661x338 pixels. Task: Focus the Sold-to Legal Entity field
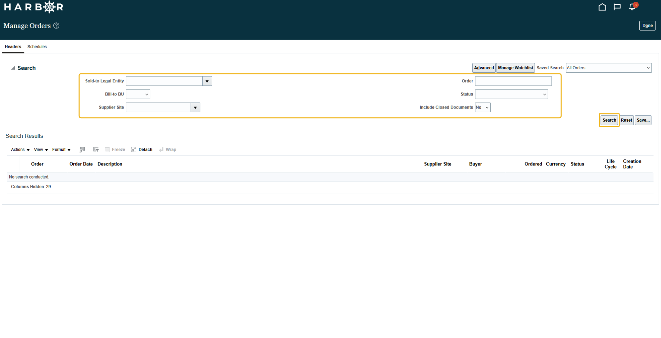[165, 81]
